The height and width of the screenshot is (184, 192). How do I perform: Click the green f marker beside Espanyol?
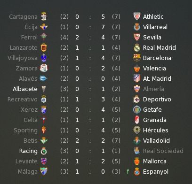128,171
